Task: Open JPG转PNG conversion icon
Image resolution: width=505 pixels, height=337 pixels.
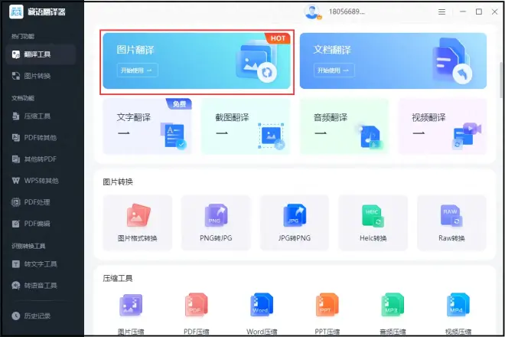Action: (x=295, y=215)
